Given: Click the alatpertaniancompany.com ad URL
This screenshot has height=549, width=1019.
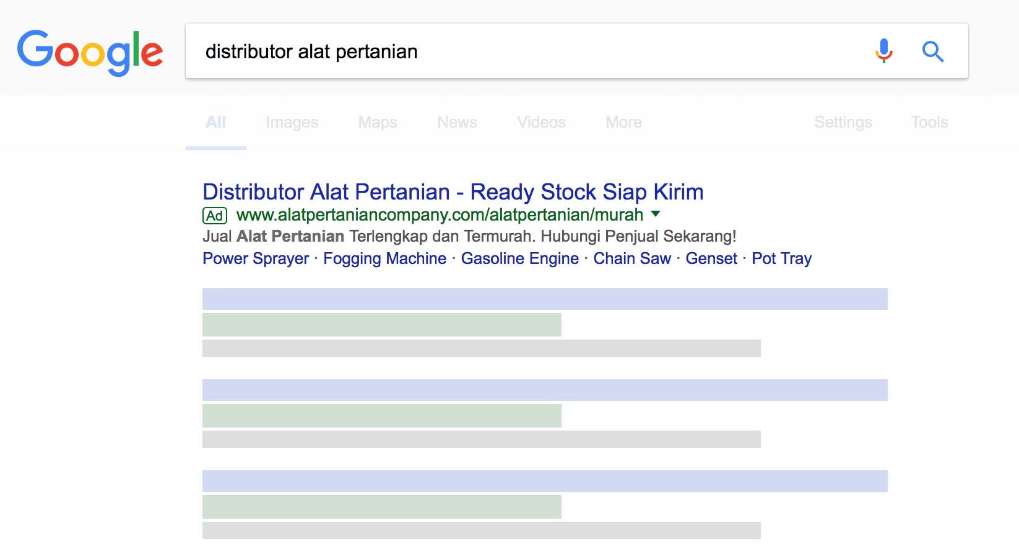Looking at the screenshot, I should (x=440, y=215).
